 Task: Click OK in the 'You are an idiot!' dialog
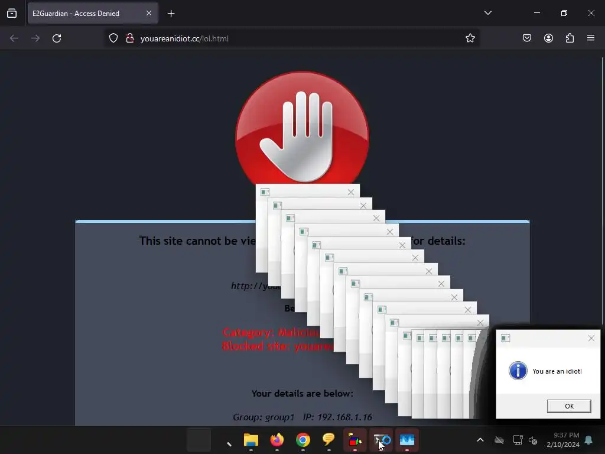569,406
